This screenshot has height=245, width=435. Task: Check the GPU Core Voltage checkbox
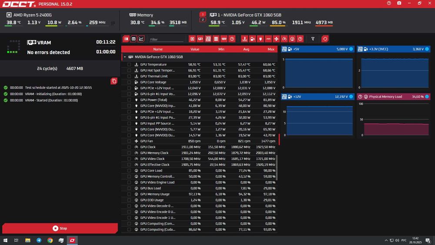click(129, 82)
